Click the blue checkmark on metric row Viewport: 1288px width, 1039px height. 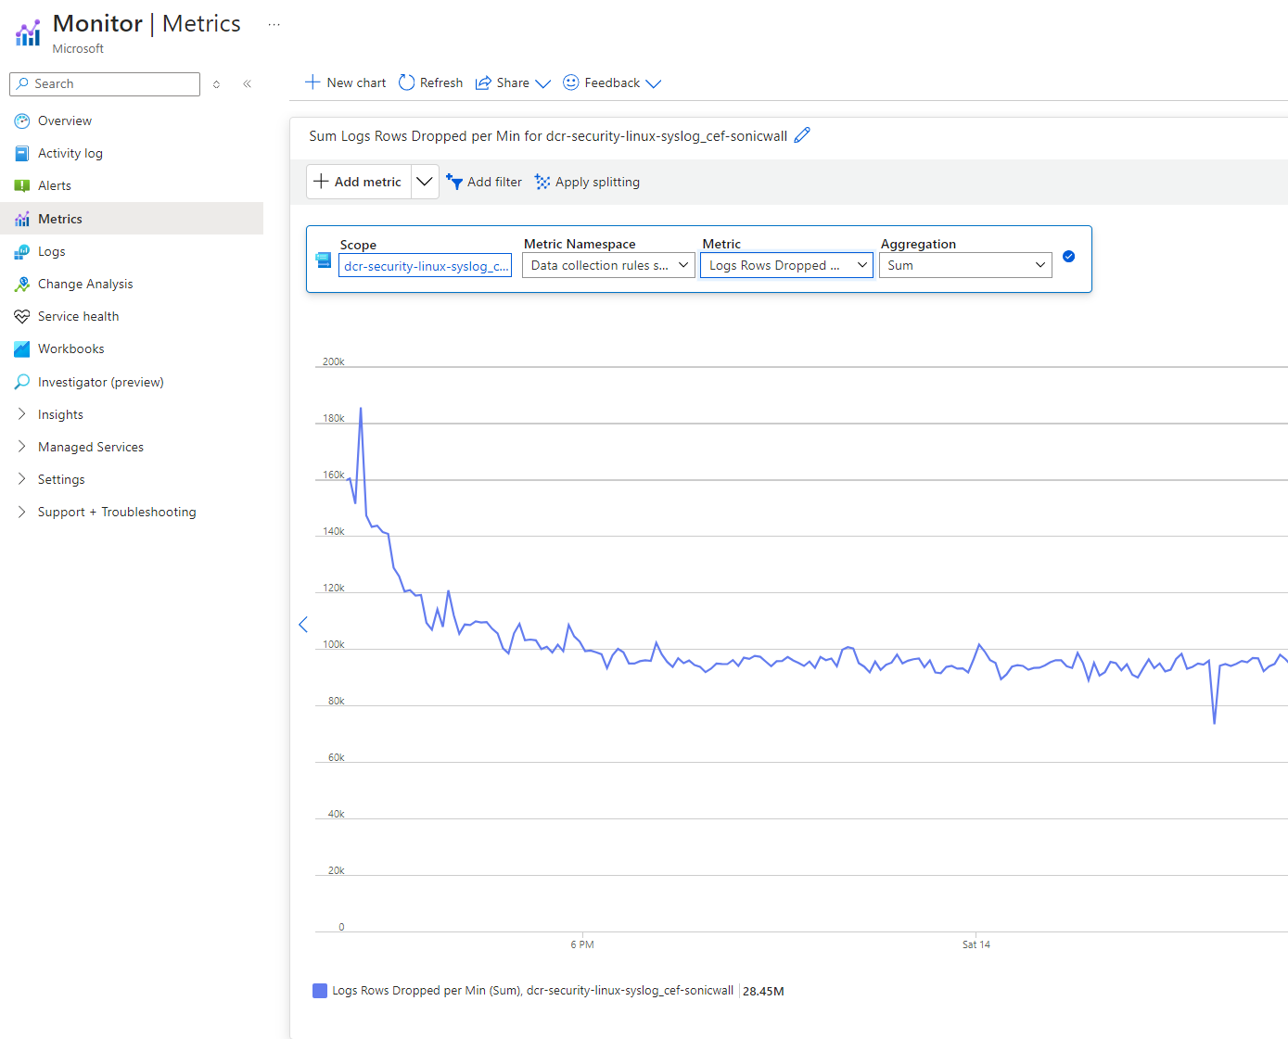coord(1068,257)
